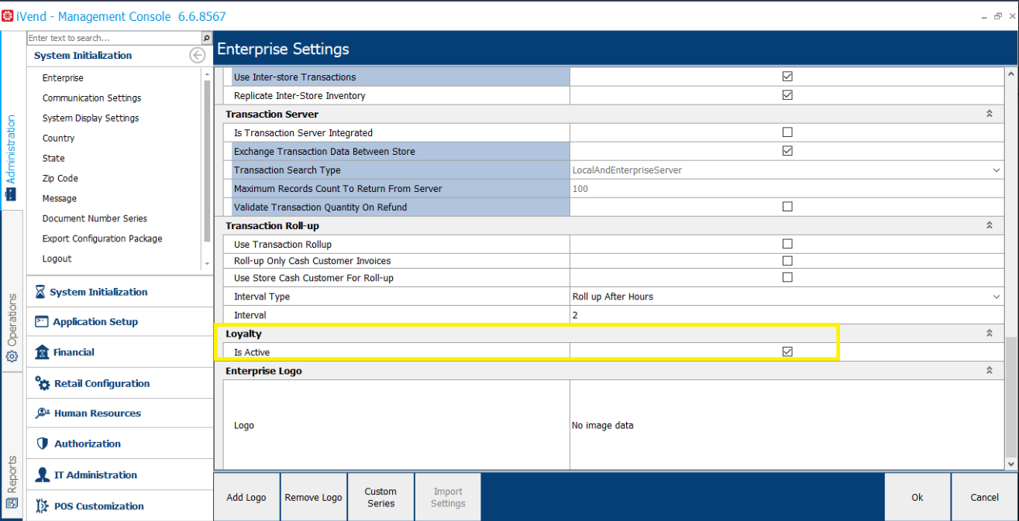The height and width of the screenshot is (521, 1019).
Task: Enable Is Transaction Server Integrated checkbox
Action: [787, 132]
